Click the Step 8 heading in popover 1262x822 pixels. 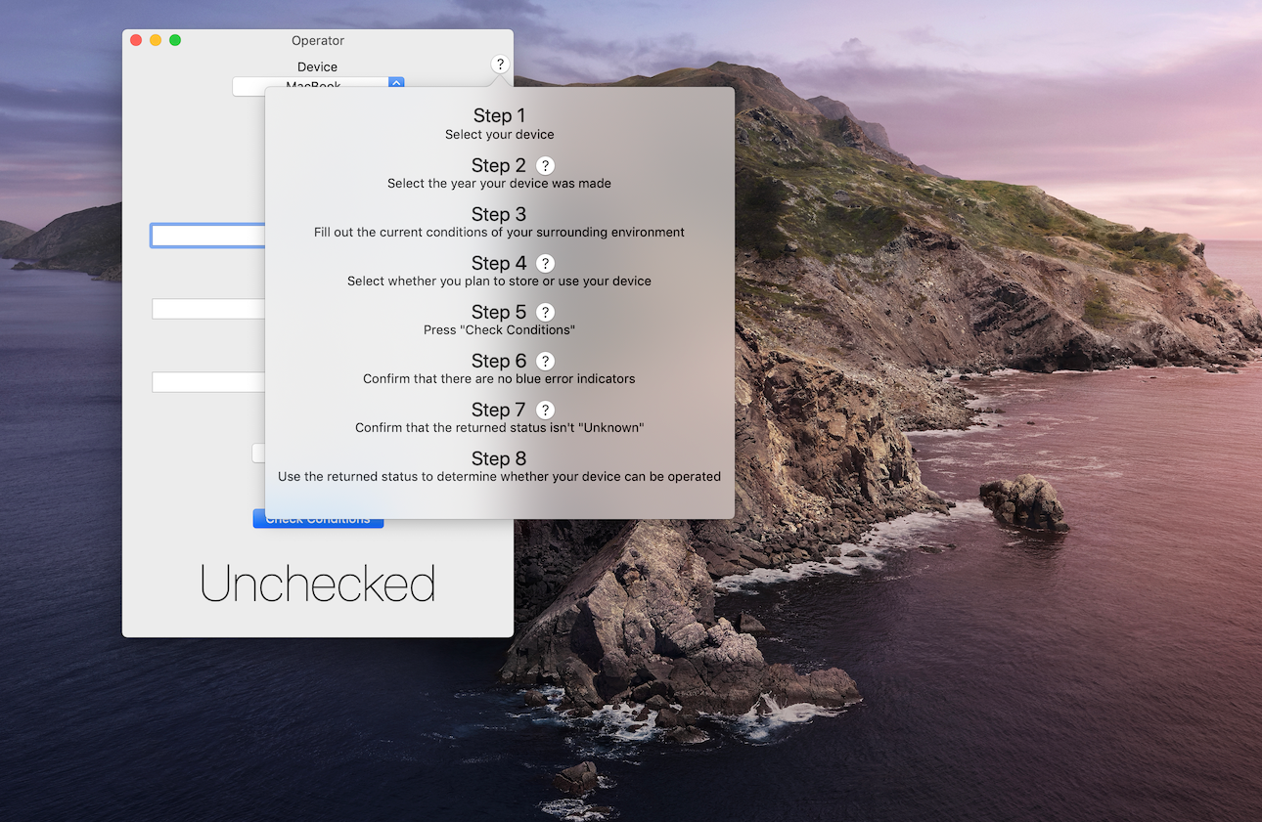pyautogui.click(x=499, y=458)
